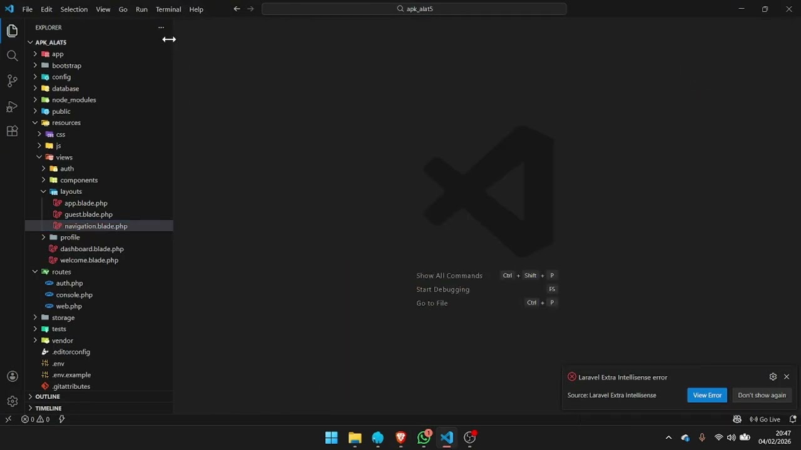
Task: Expand the database folder
Action: (x=99, y=88)
